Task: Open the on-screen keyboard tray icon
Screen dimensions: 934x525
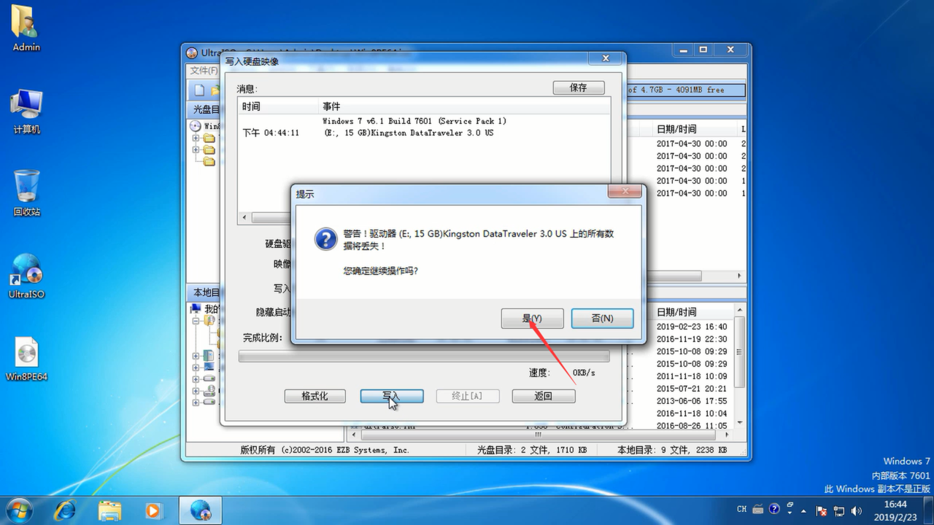Action: click(x=758, y=510)
